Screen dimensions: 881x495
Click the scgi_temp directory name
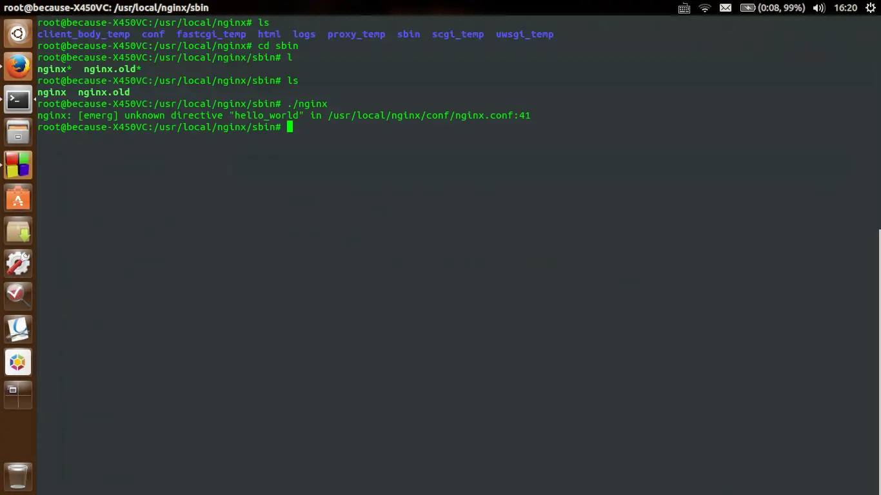point(458,34)
